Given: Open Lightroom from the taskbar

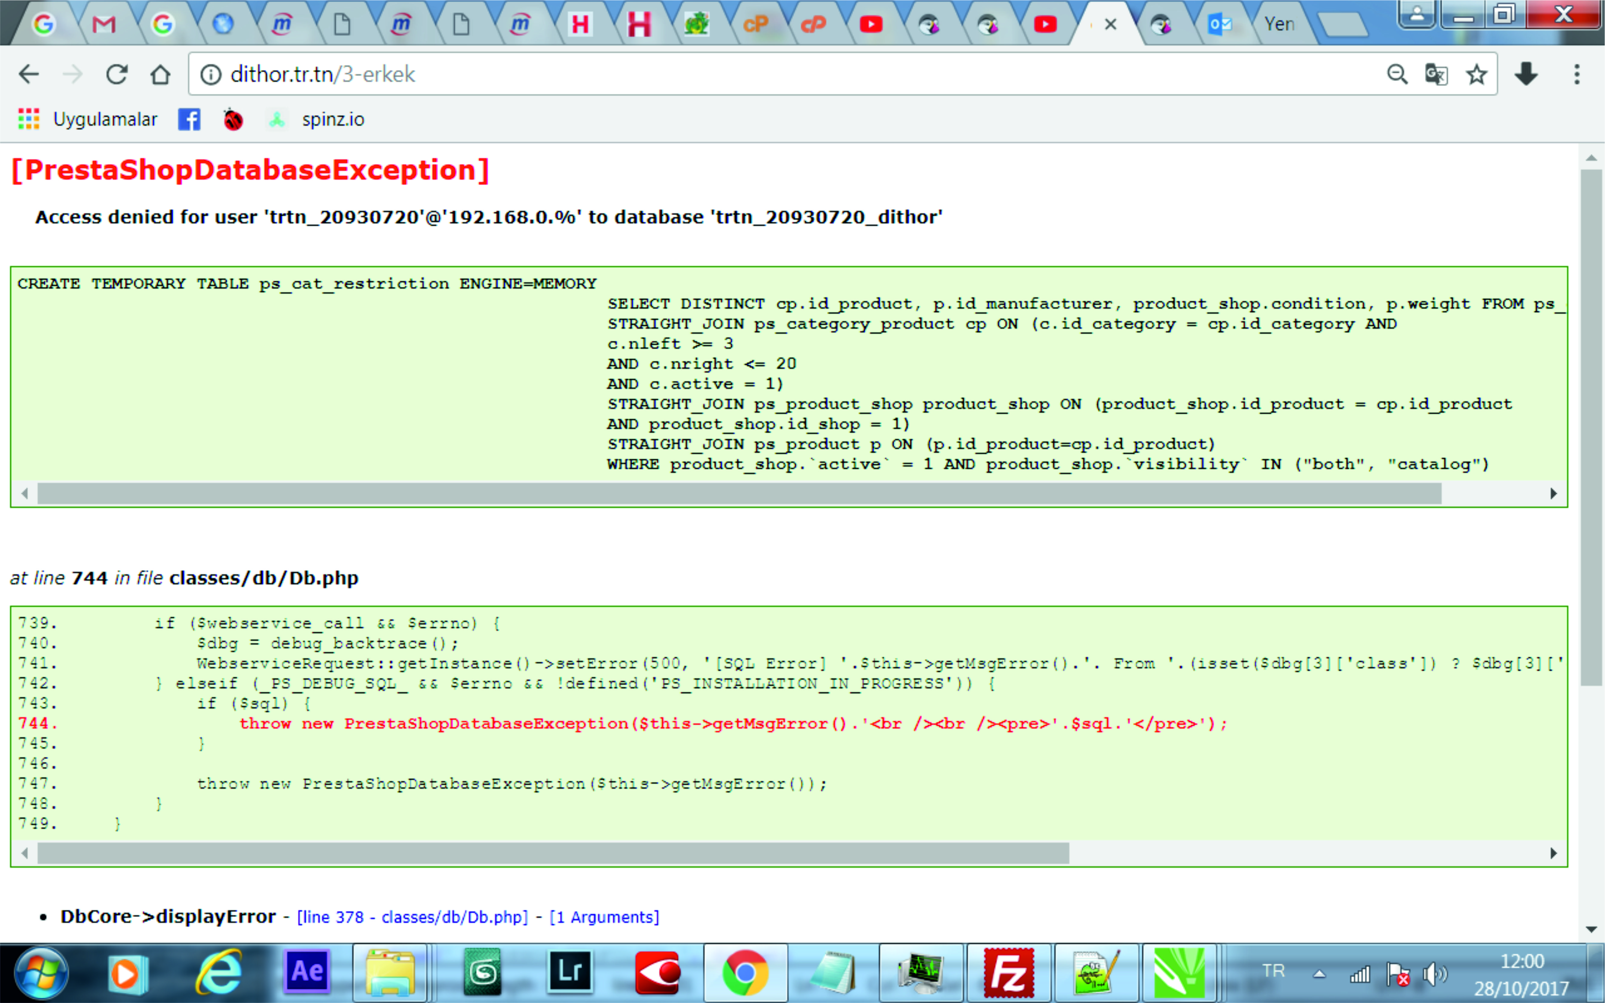Looking at the screenshot, I should [570, 973].
